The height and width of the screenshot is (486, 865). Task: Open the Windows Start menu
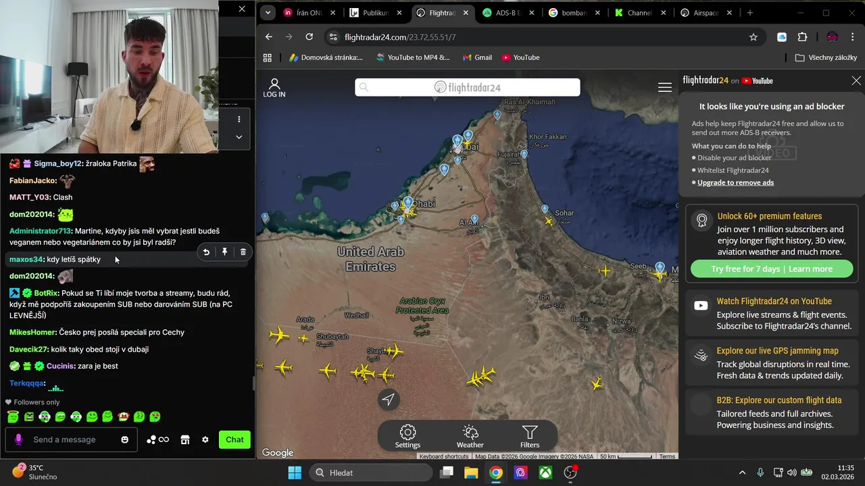(x=295, y=473)
